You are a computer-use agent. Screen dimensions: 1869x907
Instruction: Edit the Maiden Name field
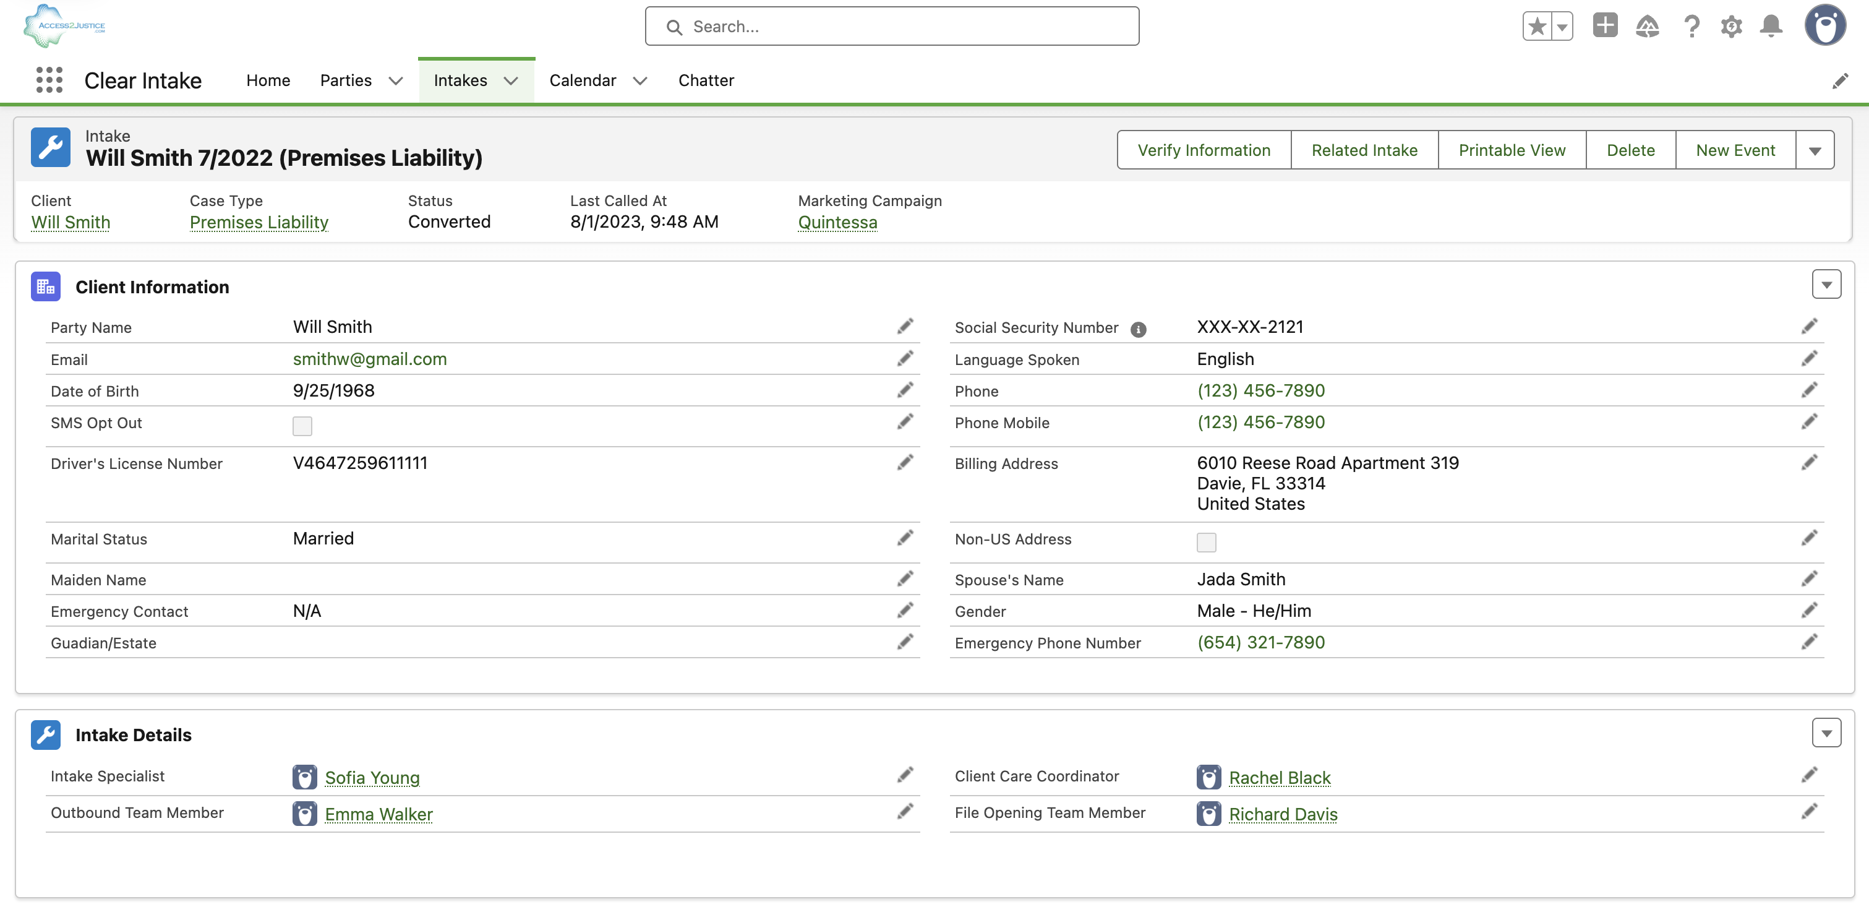click(x=905, y=578)
